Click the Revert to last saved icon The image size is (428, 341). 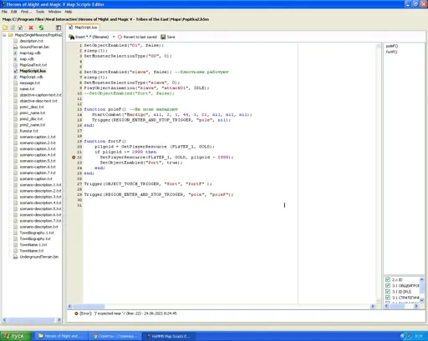120,37
